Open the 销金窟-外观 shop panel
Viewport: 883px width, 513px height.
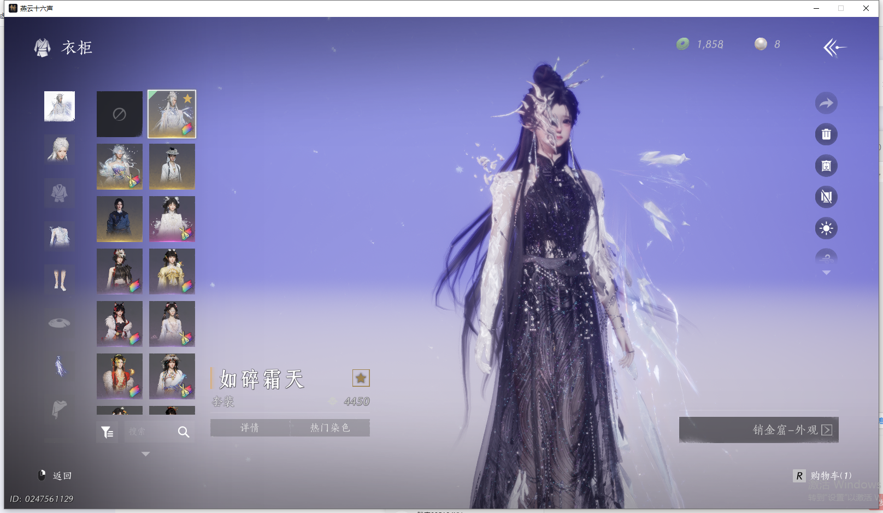pyautogui.click(x=758, y=430)
